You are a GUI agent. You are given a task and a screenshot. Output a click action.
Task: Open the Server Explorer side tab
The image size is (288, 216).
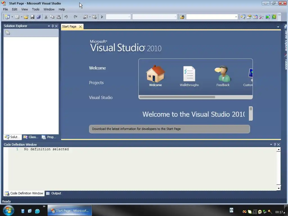[x=286, y=38]
